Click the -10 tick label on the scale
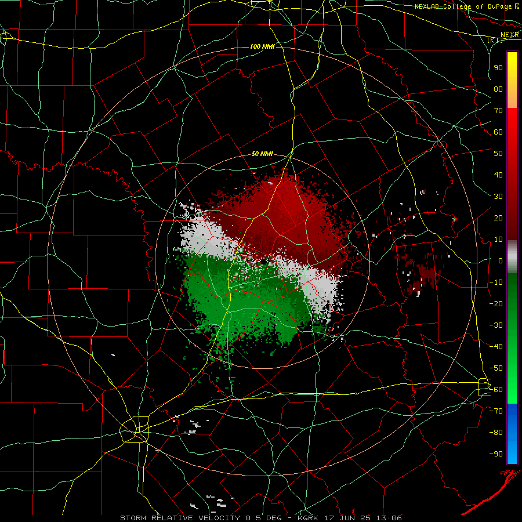 pos(496,282)
